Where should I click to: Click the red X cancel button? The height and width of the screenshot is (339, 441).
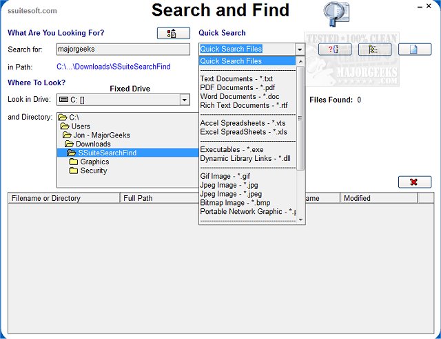pyautogui.click(x=415, y=182)
